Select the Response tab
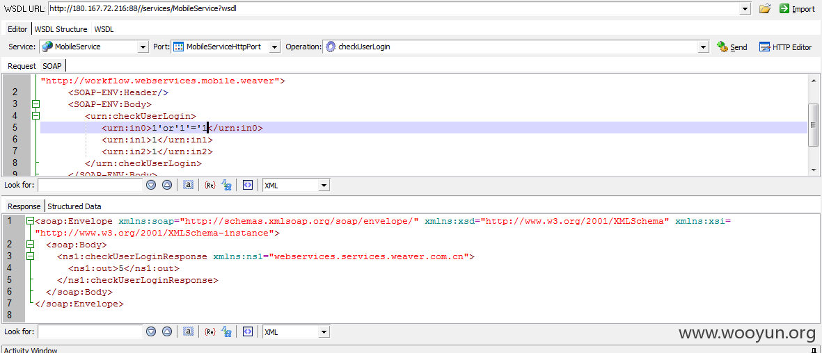The image size is (822, 353). (24, 206)
